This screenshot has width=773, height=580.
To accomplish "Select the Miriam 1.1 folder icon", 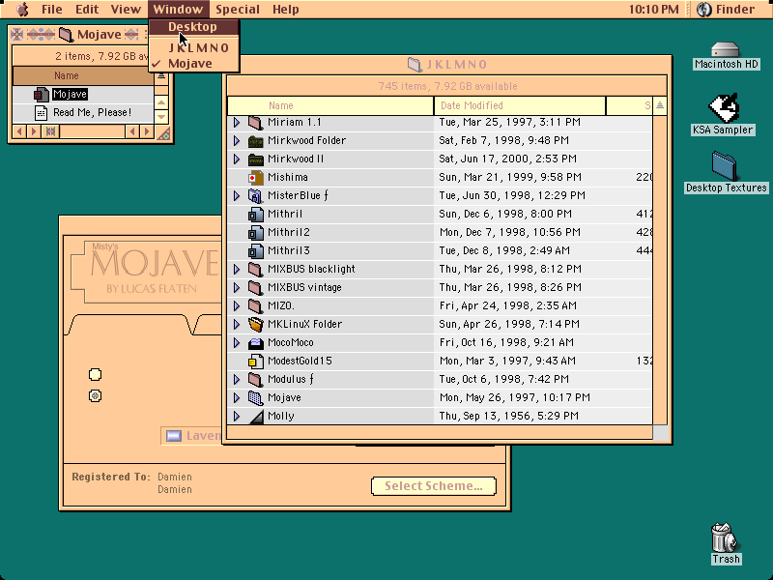I will 255,123.
